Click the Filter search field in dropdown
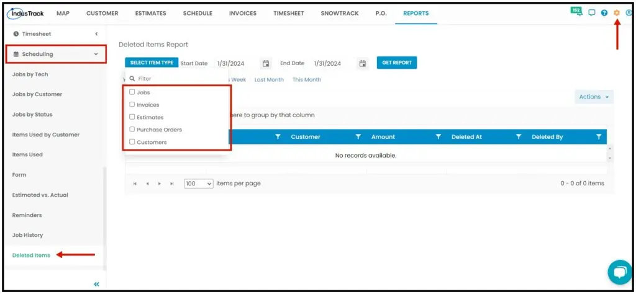 click(x=176, y=79)
